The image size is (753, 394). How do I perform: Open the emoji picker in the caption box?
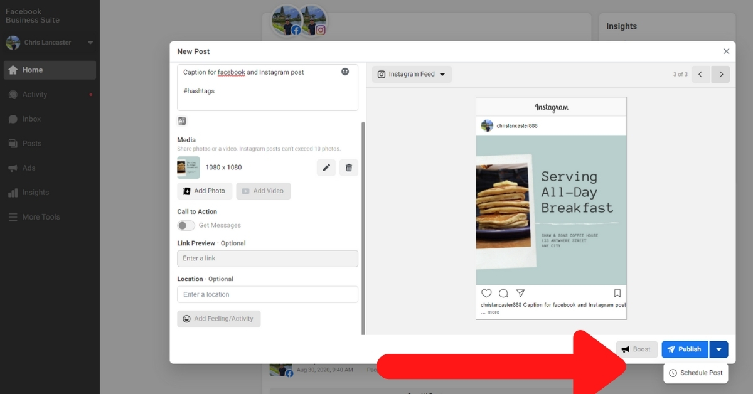point(345,72)
